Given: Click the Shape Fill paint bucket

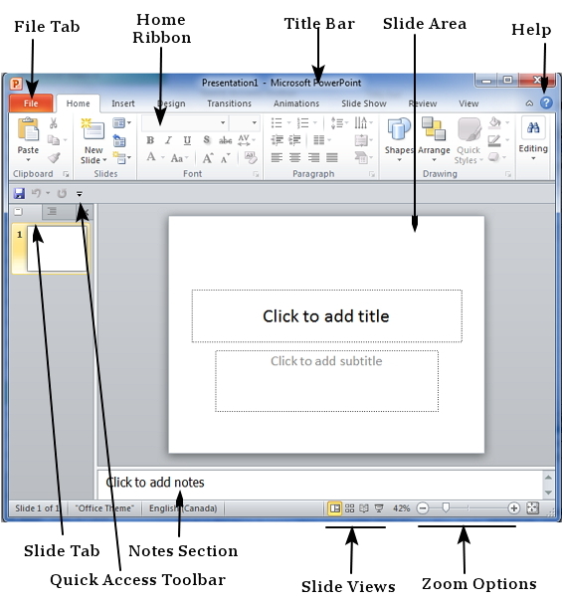Looking at the screenshot, I should click(494, 122).
